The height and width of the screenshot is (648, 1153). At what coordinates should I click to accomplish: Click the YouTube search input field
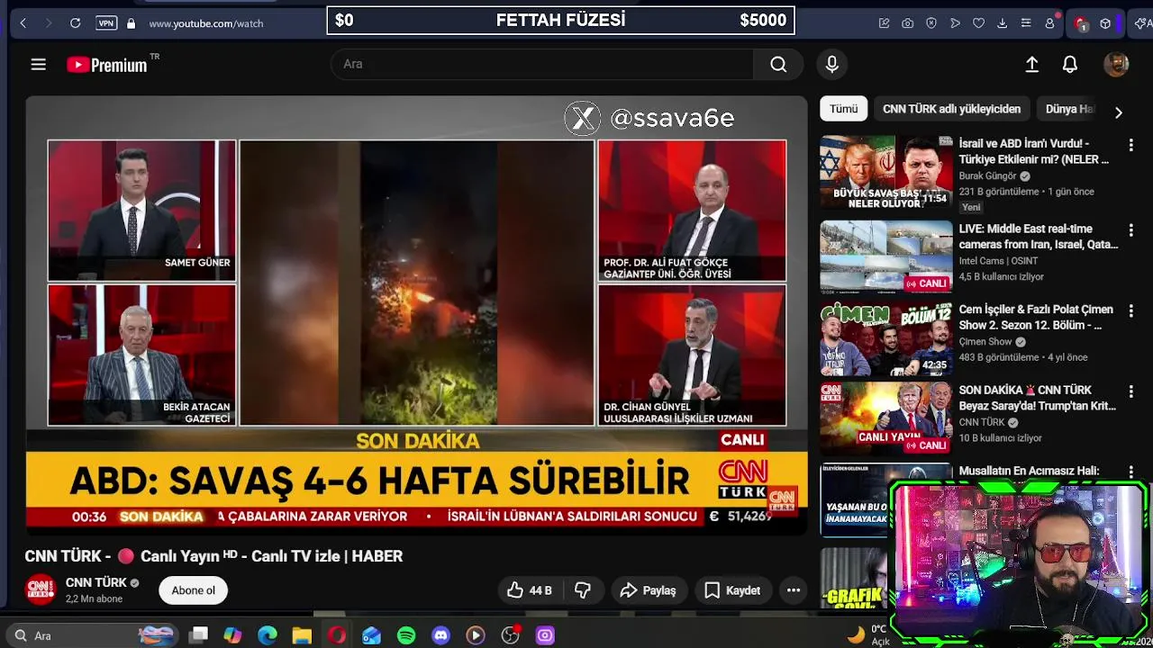tap(542, 64)
